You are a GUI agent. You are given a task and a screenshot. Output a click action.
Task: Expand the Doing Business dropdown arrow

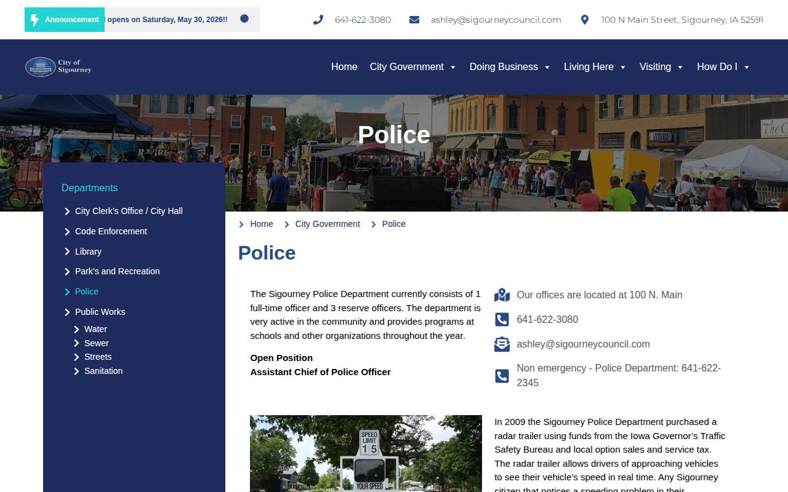coord(547,67)
